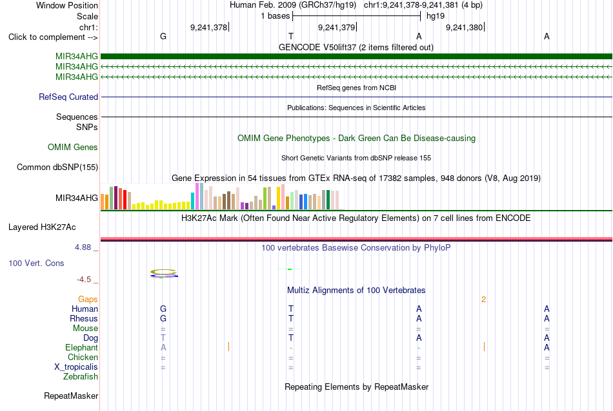Image resolution: width=613 pixels, height=411 pixels.
Task: Open the 'RefSeq genes from NCBI' track title
Action: pos(356,88)
